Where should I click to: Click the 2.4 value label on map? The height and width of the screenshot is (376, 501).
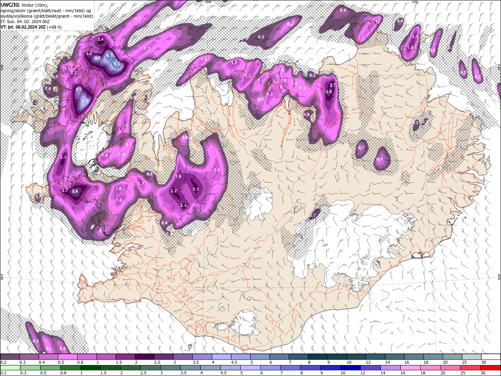click(183, 205)
